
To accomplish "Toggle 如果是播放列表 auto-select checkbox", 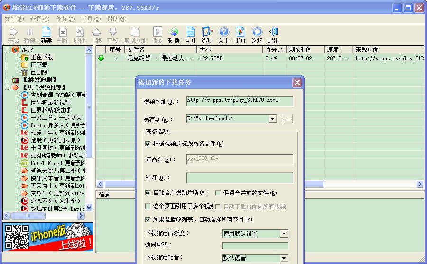I will point(148,219).
